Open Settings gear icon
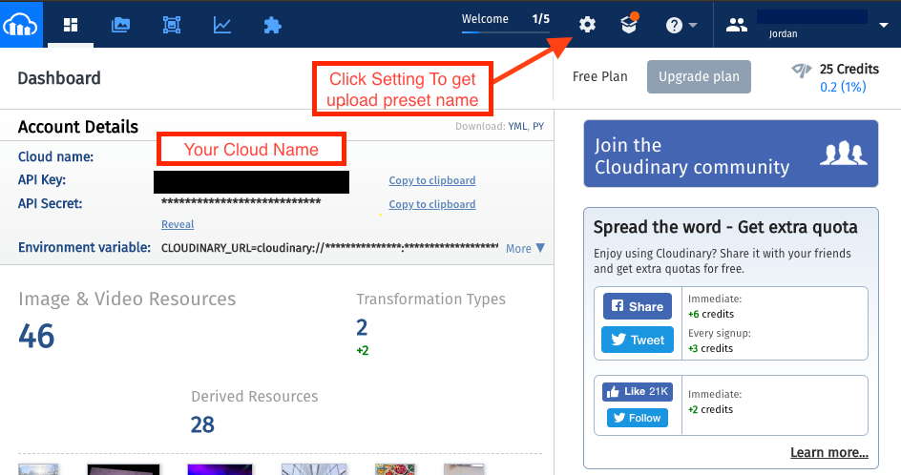The width and height of the screenshot is (901, 475). pyautogui.click(x=587, y=25)
